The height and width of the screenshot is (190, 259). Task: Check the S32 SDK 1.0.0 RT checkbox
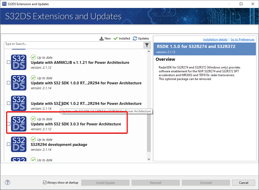tap(8, 83)
